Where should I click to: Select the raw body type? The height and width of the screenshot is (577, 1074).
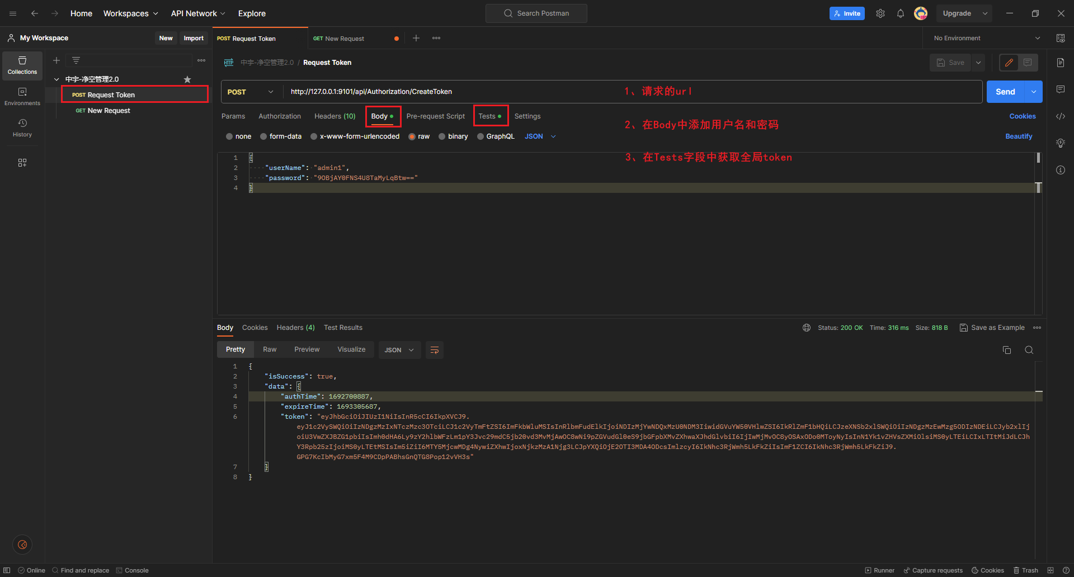(x=419, y=136)
